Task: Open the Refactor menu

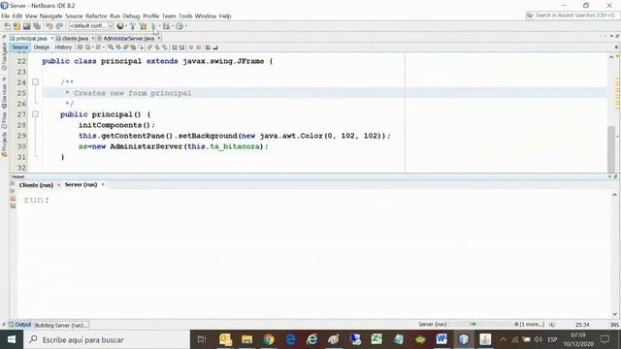Action: coord(96,16)
